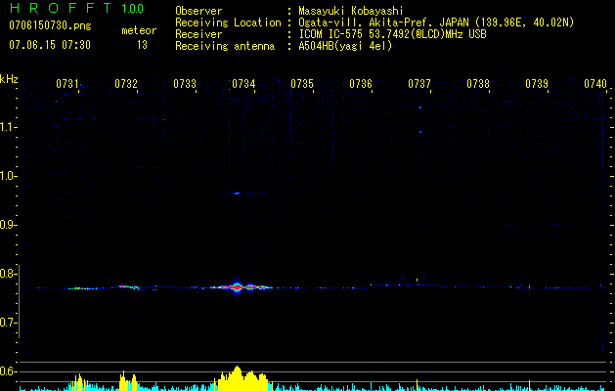Click the yellow power peak near 0732
The width and height of the screenshot is (615, 391).
[128, 381]
